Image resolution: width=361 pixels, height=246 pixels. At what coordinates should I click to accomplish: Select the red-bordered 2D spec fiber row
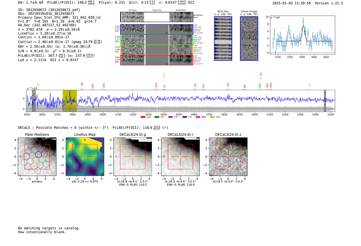pyautogui.click(x=157, y=60)
